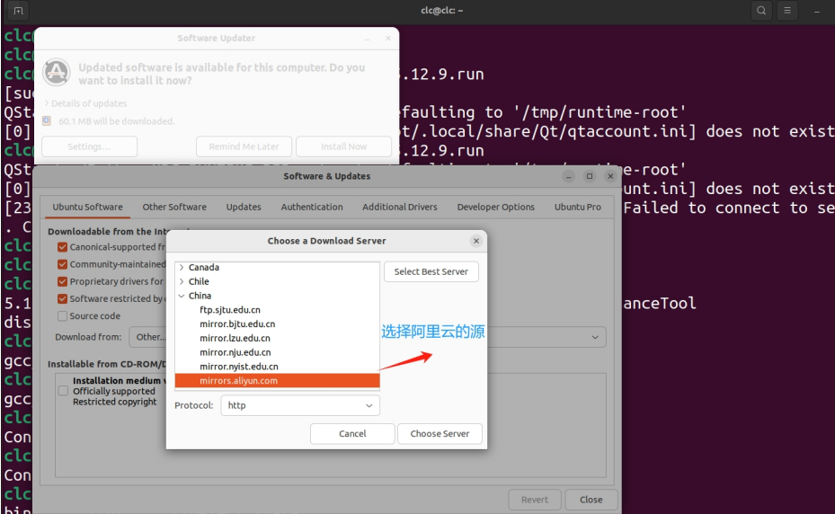Click the terminal title clc@clc: ~
The width and height of the screenshot is (835, 514).
point(442,11)
